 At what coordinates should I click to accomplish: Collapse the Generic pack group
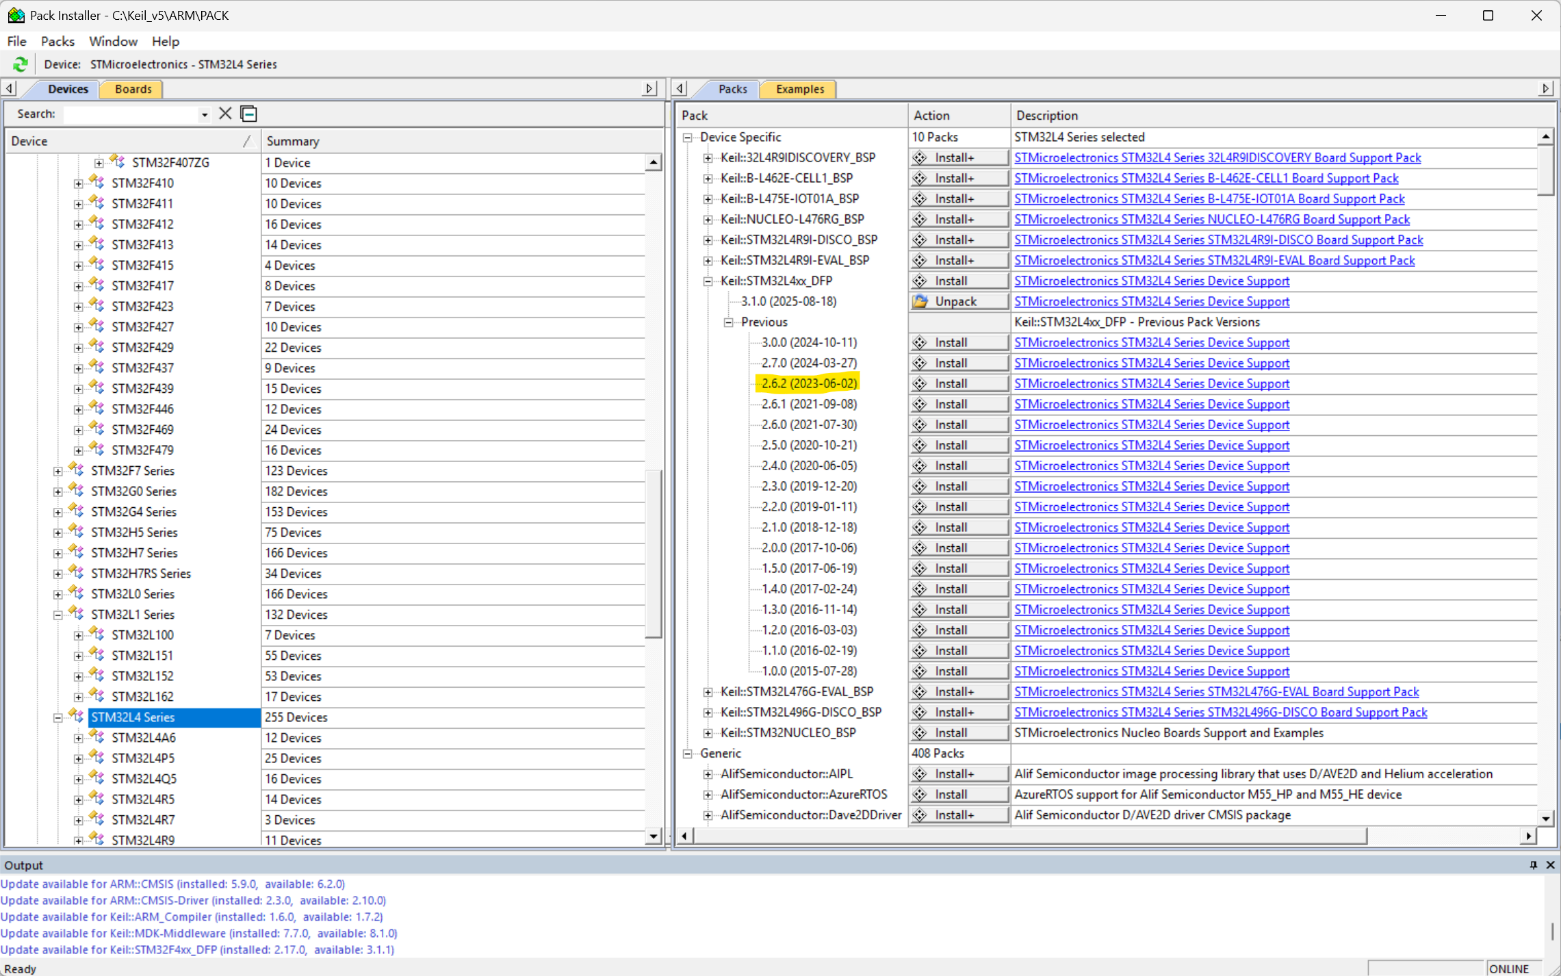pyautogui.click(x=688, y=754)
